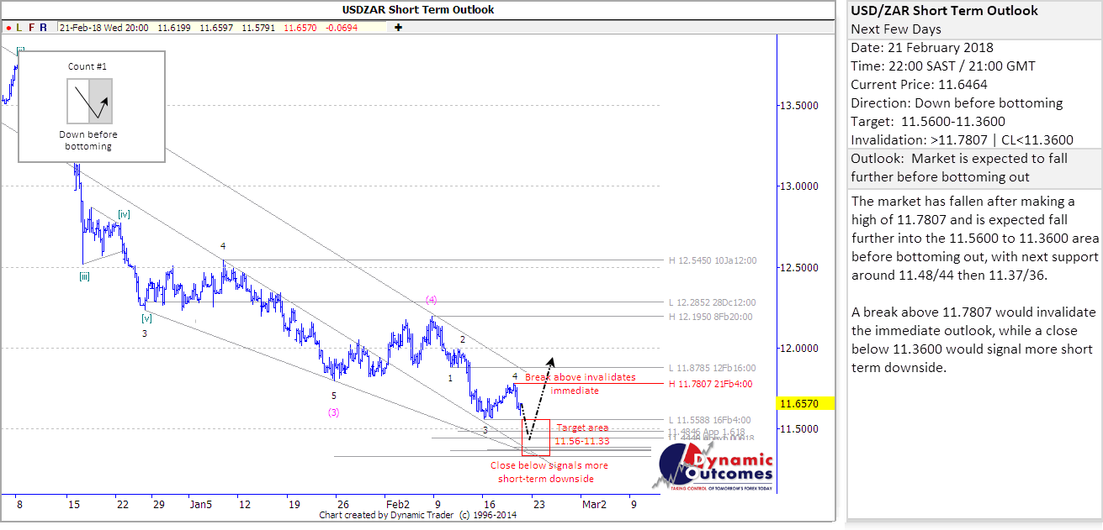Click the black plus crosshair icon
Image resolution: width=1103 pixels, height=530 pixels.
pyautogui.click(x=398, y=28)
